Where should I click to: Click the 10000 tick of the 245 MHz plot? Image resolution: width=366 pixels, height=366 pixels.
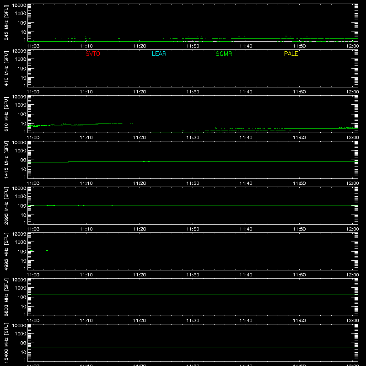pos(19,5)
